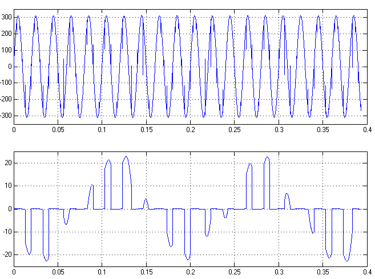Click the lower current pulse plot area
375x279 pixels.
pyautogui.click(x=191, y=209)
